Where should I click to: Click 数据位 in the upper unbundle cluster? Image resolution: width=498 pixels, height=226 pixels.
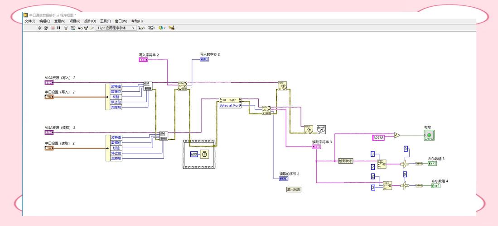(116, 91)
